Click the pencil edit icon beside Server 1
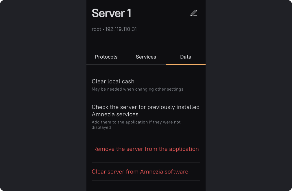The image size is (292, 191). pyautogui.click(x=193, y=13)
